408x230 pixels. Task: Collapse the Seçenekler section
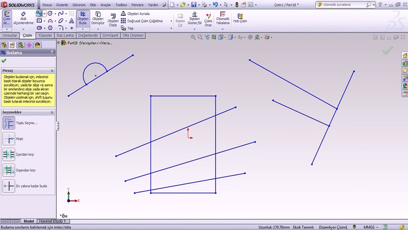click(52, 112)
